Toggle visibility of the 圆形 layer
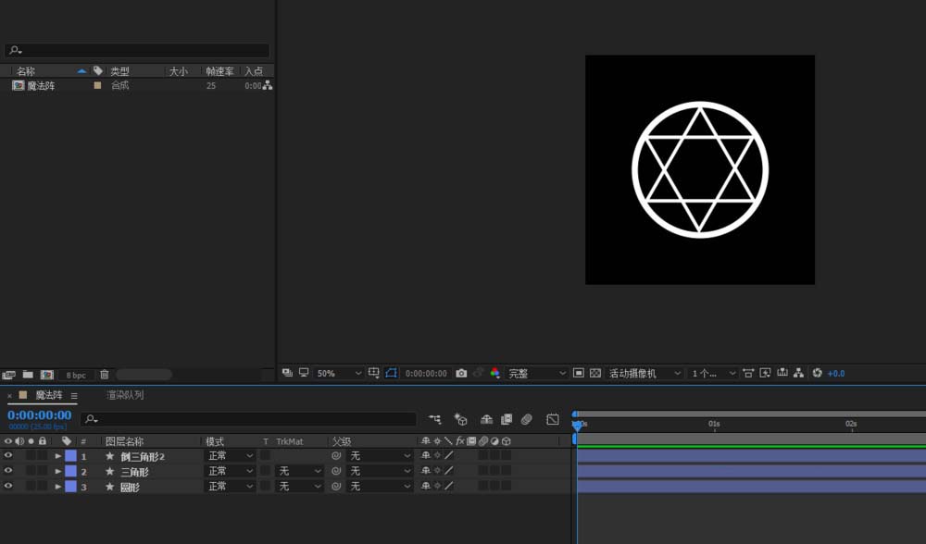 point(8,487)
